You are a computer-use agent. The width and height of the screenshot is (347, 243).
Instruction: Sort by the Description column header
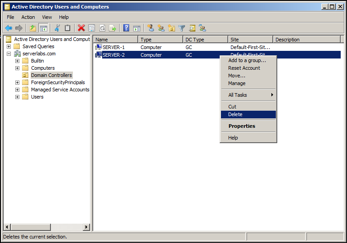[307, 40]
